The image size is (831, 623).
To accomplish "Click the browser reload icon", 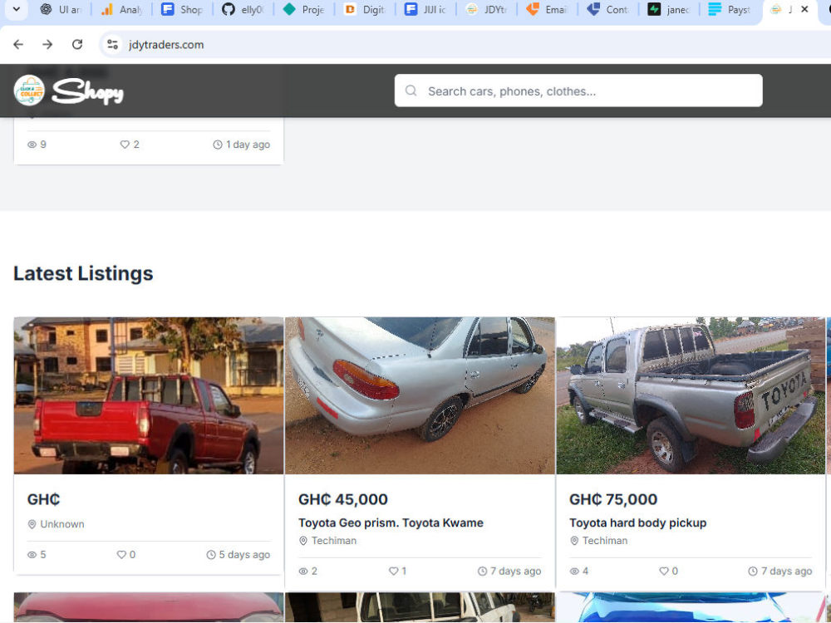I will pyautogui.click(x=77, y=45).
